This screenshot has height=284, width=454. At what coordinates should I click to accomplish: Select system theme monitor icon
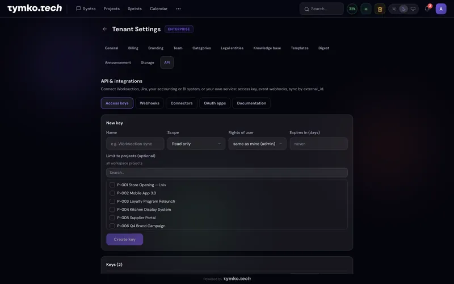[x=413, y=9]
